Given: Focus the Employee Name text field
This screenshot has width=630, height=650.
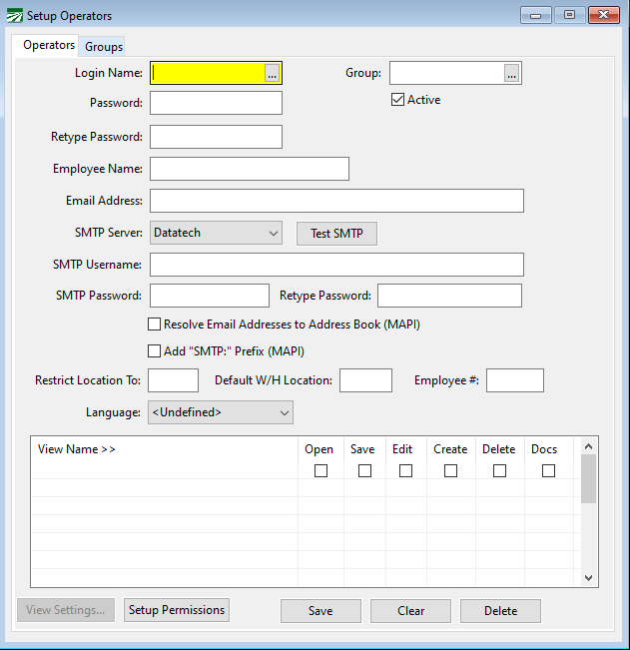Looking at the screenshot, I should pyautogui.click(x=250, y=169).
